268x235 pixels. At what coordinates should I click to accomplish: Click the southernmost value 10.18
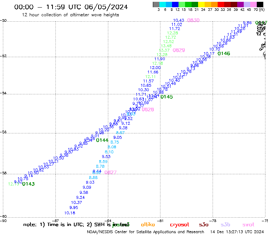[x=70, y=213]
